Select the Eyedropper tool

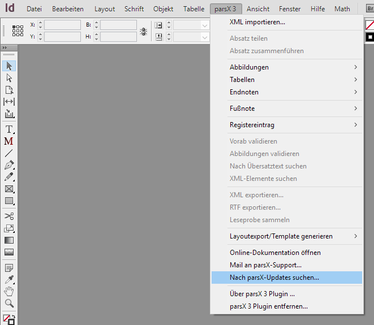coord(9,279)
